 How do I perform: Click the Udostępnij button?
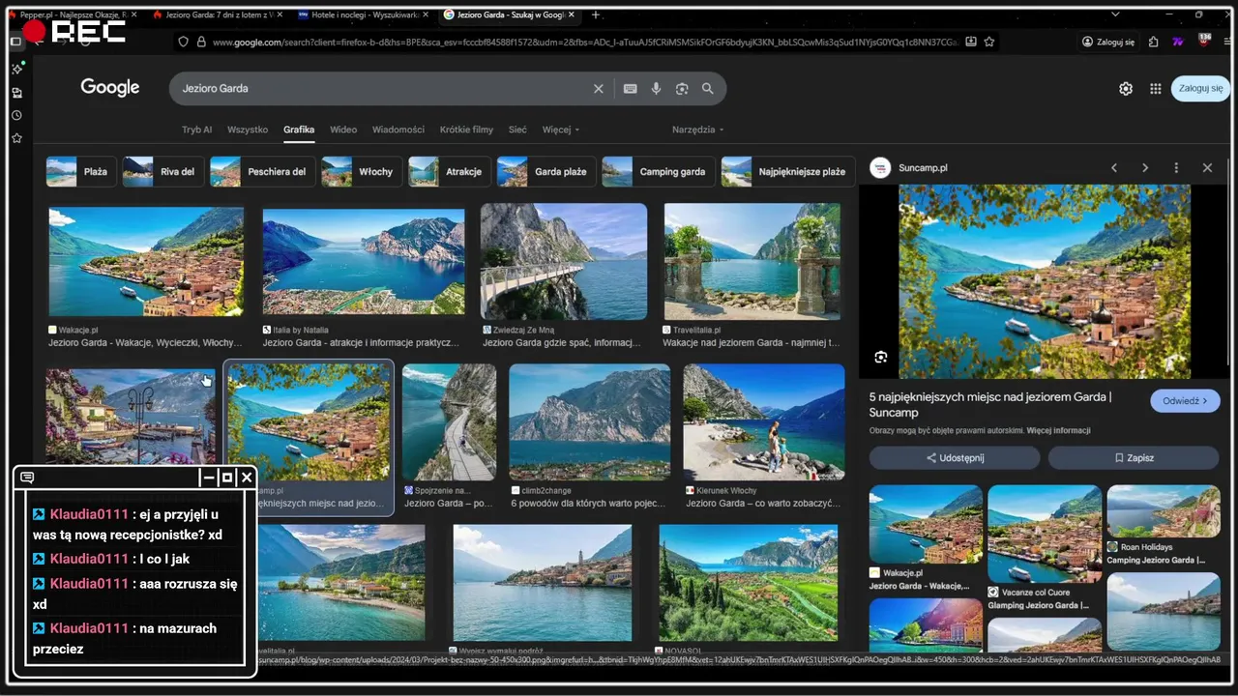[955, 457]
